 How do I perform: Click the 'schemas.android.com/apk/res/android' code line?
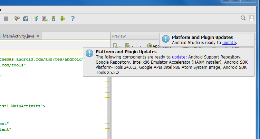(41, 59)
